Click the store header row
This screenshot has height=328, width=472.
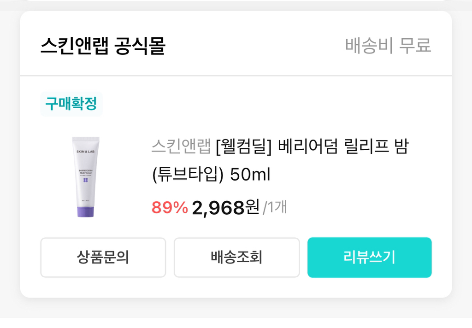[x=236, y=45]
